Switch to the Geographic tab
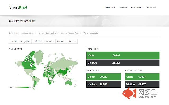 coord(25,41)
